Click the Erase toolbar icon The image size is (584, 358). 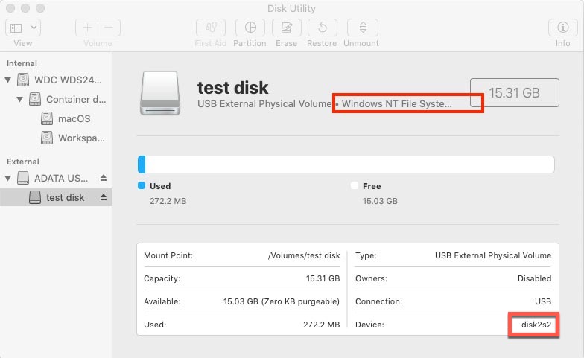click(x=286, y=28)
